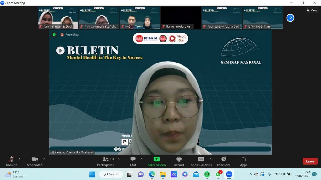Screen dimensions: 321x180
Task: Show next participants with the blue arrow
Action: (290, 18)
